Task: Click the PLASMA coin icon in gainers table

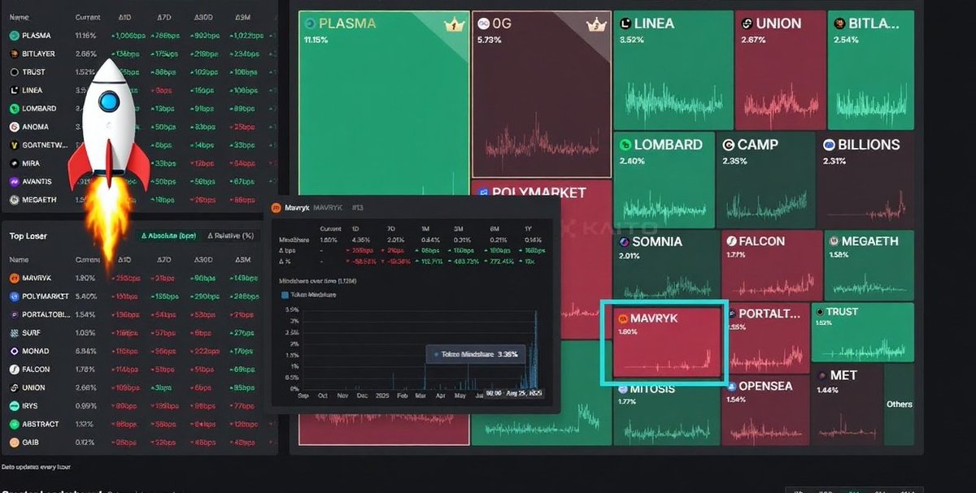Action: pos(14,36)
